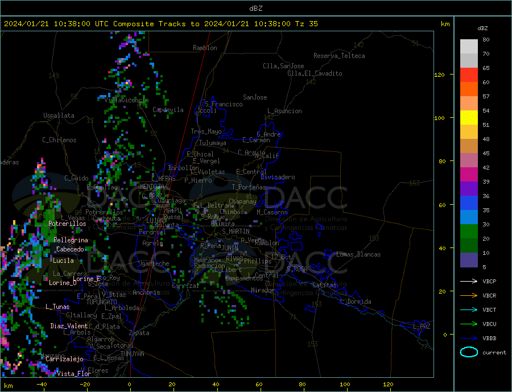This screenshot has height=392, width=512.
Task: Click the 'Lomas_Blancas' label on map
Action: click(x=358, y=254)
